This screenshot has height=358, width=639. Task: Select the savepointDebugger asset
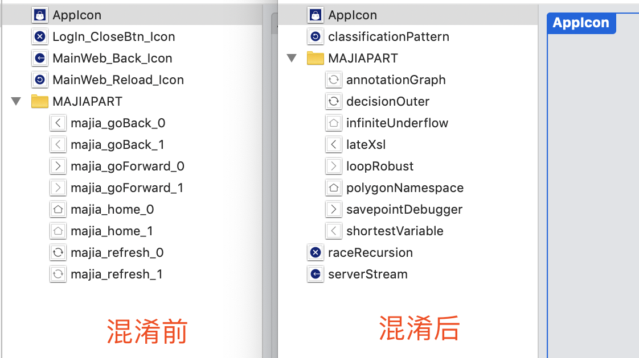click(x=404, y=210)
